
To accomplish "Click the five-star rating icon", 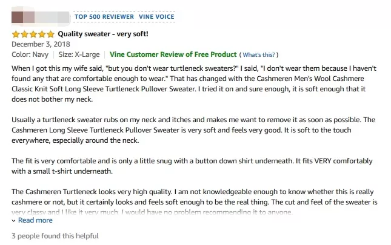I will click(x=33, y=34).
